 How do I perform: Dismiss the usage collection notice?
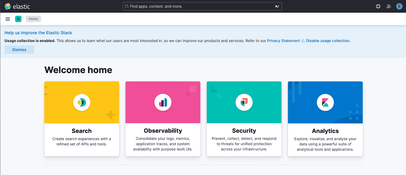(x=19, y=50)
